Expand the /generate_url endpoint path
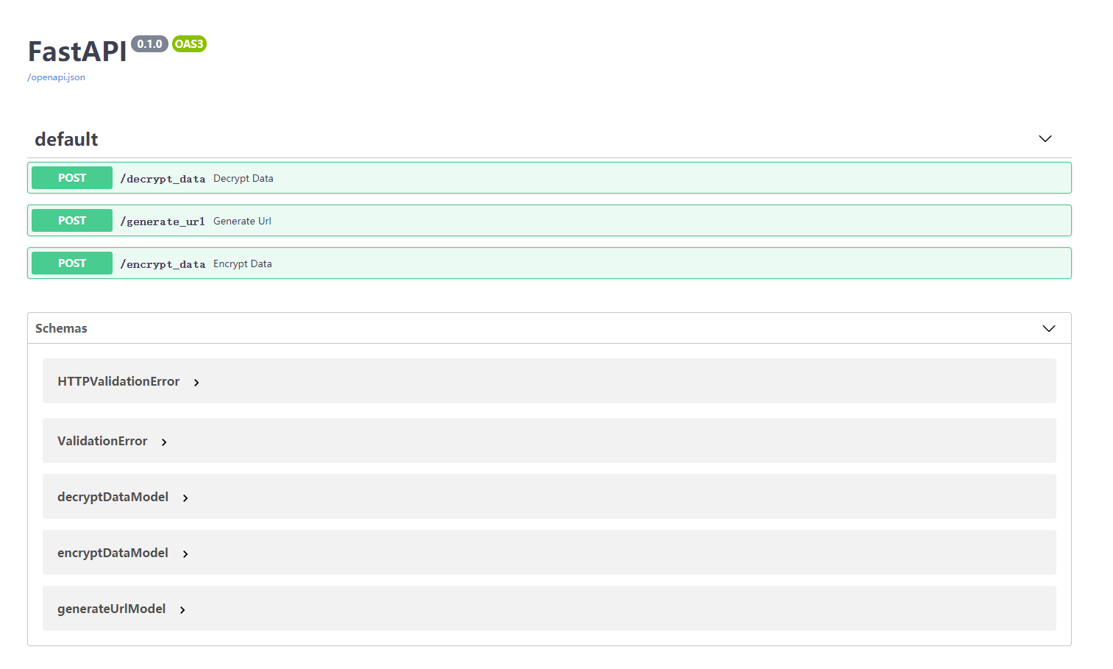Screen dimensions: 1113x669 [163, 222]
